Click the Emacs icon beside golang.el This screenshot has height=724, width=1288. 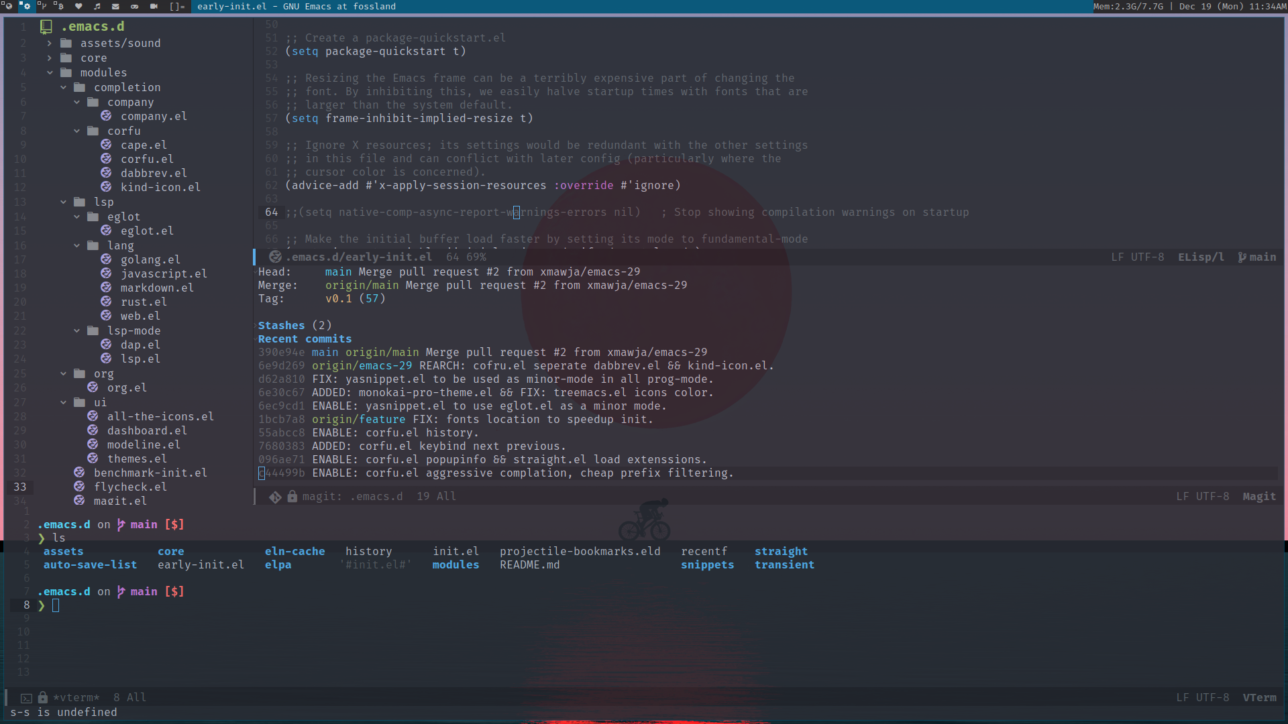(x=106, y=259)
